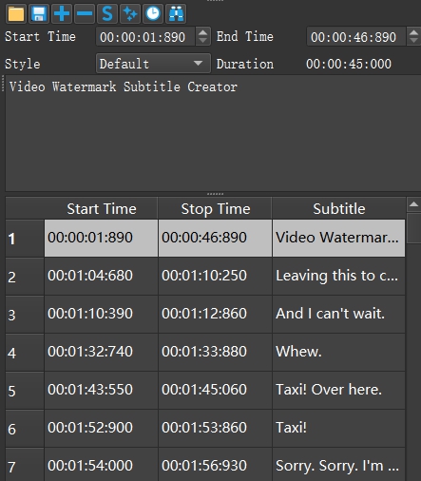Remove subtitle using minus icon
This screenshot has width=421, height=481.
pos(85,14)
